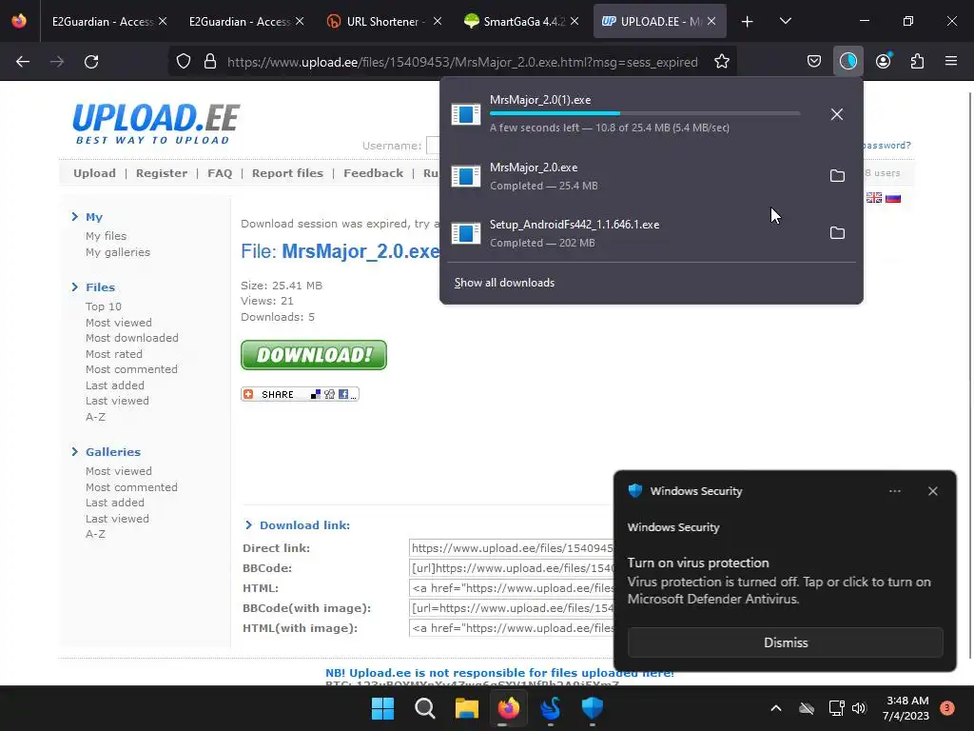The image size is (974, 731).
Task: Click the address bar URL
Action: (x=462, y=62)
